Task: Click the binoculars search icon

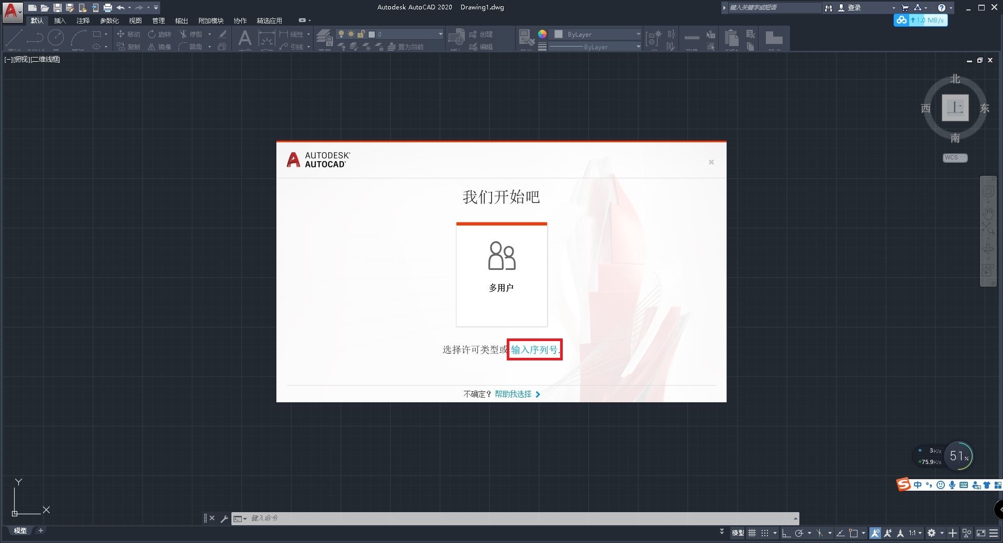Action: coord(828,8)
